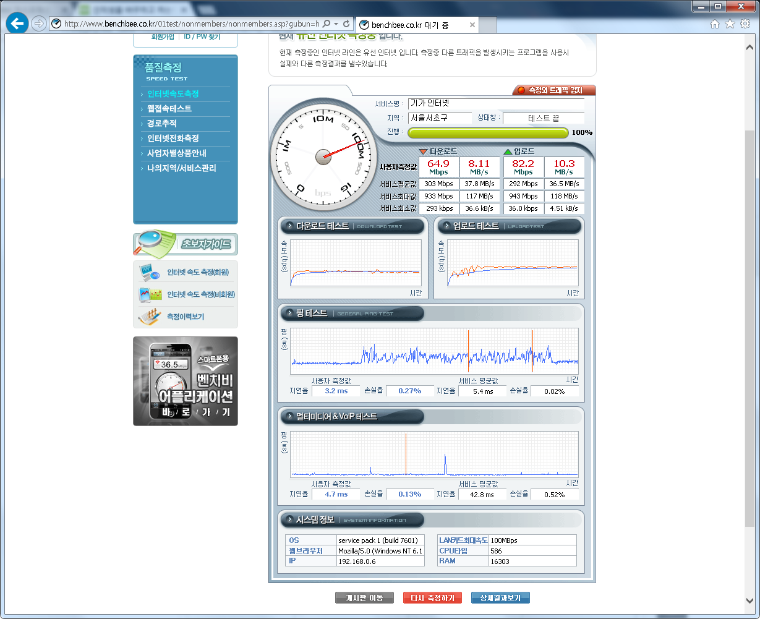Screen dimensions: 760x619
Task: Select 경로추적 in the sidebar
Action: pyautogui.click(x=162, y=124)
